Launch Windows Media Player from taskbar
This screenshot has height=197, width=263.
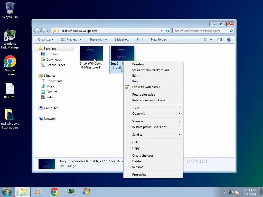pos(39,192)
